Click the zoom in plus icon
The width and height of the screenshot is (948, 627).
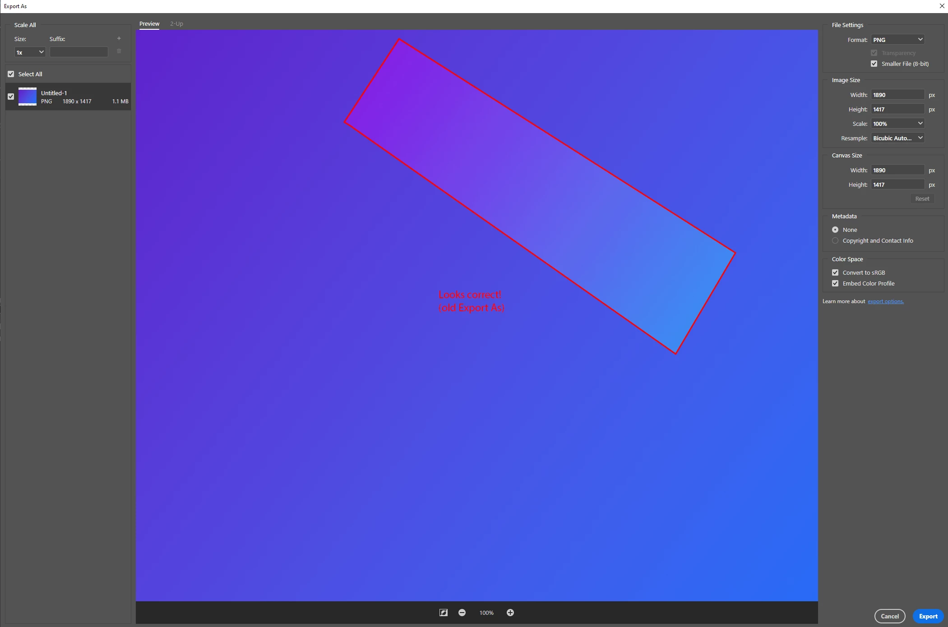(x=510, y=613)
